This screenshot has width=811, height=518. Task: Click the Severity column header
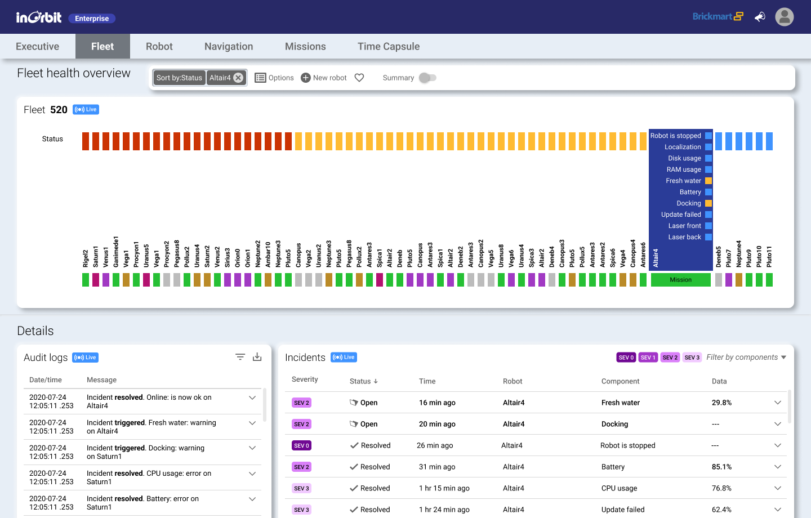(305, 379)
